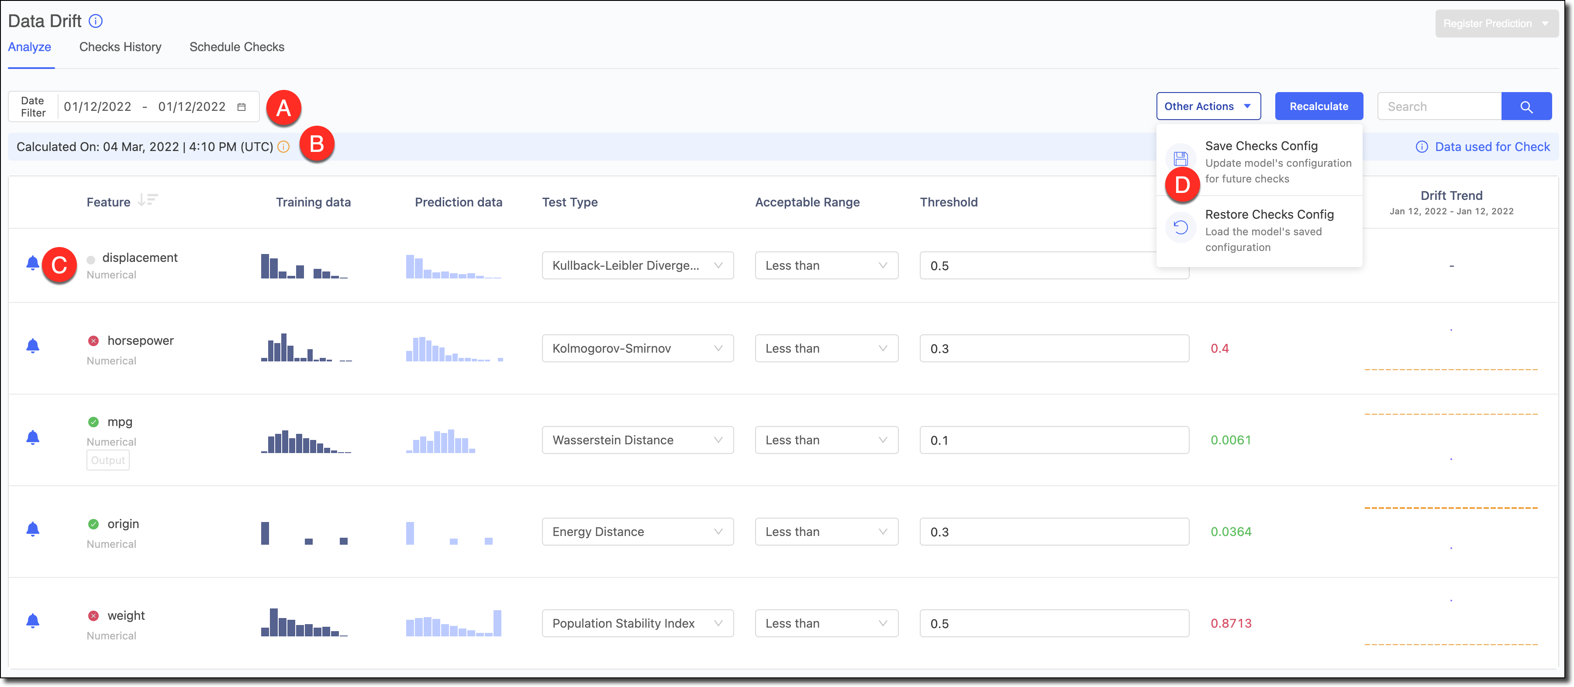The width and height of the screenshot is (1574, 687).
Task: Switch to the Schedule Checks tab
Action: pos(236,47)
